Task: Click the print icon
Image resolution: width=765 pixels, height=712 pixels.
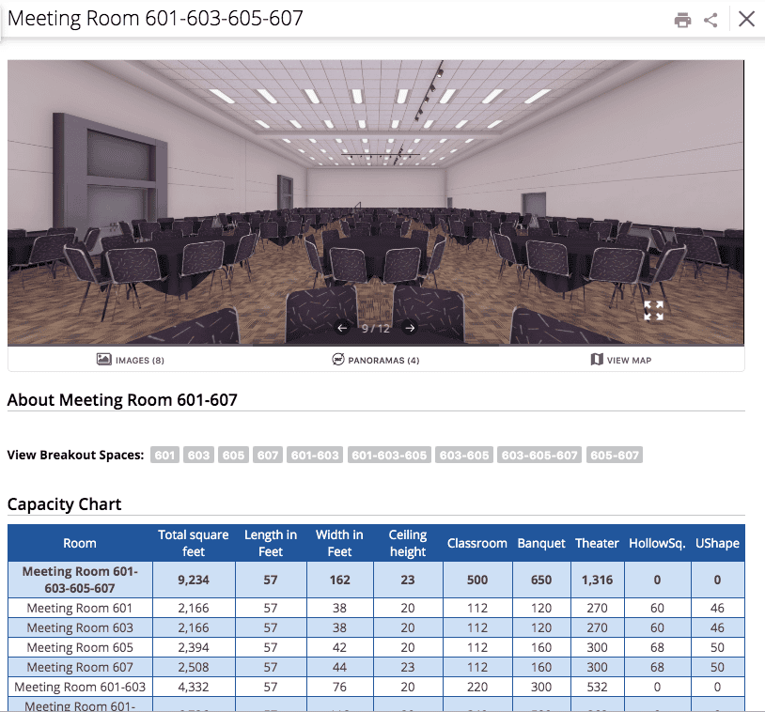Action: click(x=683, y=18)
